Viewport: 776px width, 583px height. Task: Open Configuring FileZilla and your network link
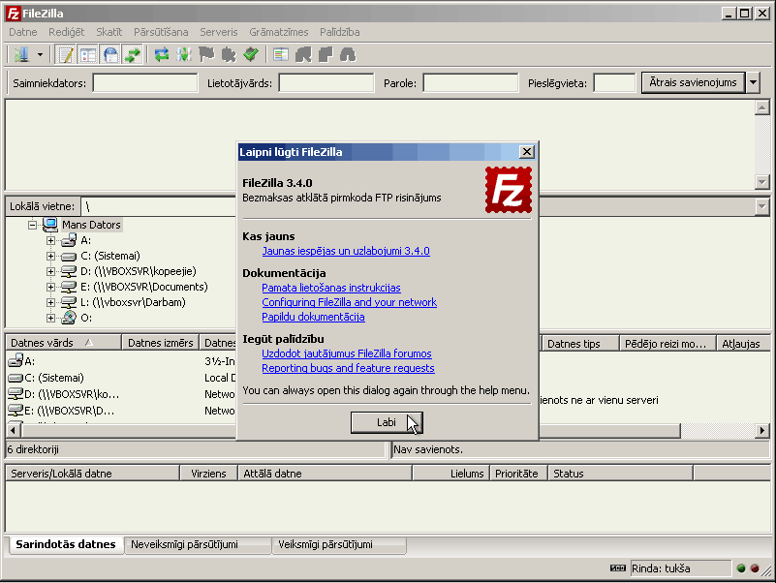350,302
